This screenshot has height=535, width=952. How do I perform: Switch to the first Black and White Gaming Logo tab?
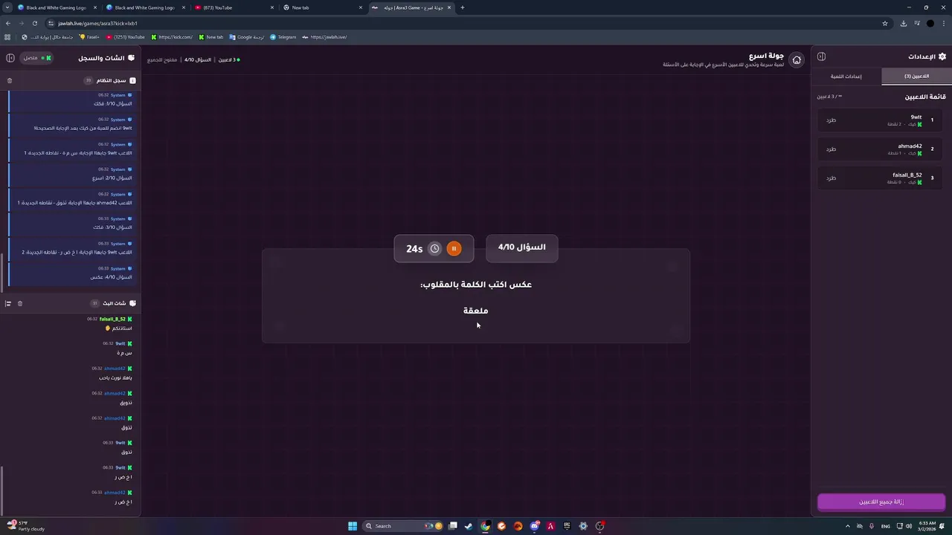(x=57, y=7)
